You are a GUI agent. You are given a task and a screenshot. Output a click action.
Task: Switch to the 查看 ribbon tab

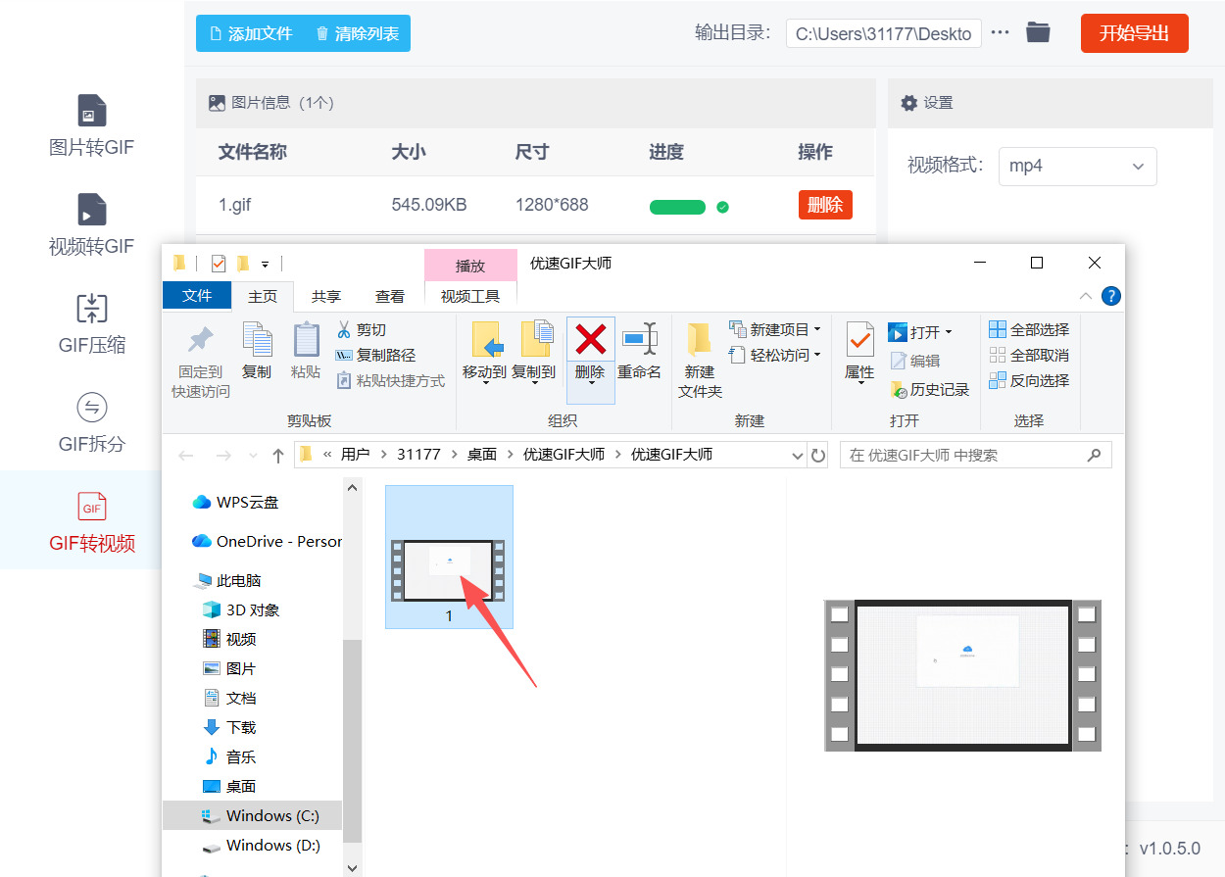(x=389, y=295)
